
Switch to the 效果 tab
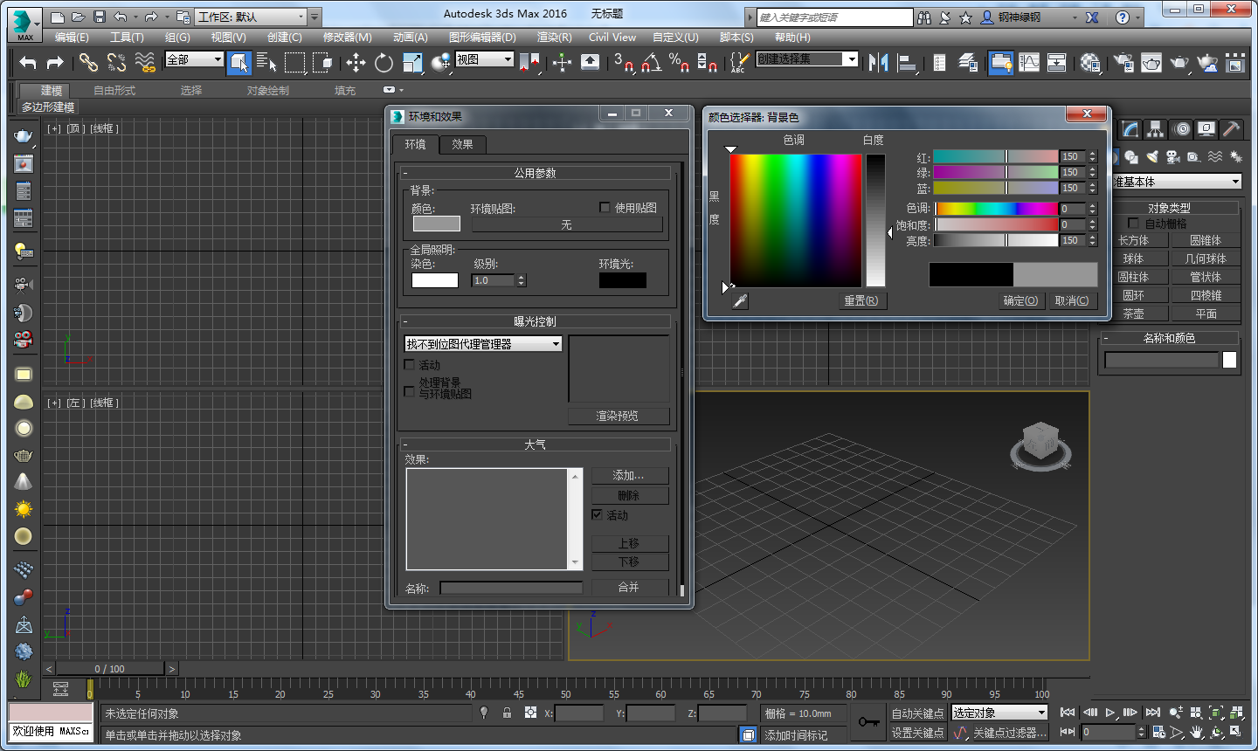(462, 144)
